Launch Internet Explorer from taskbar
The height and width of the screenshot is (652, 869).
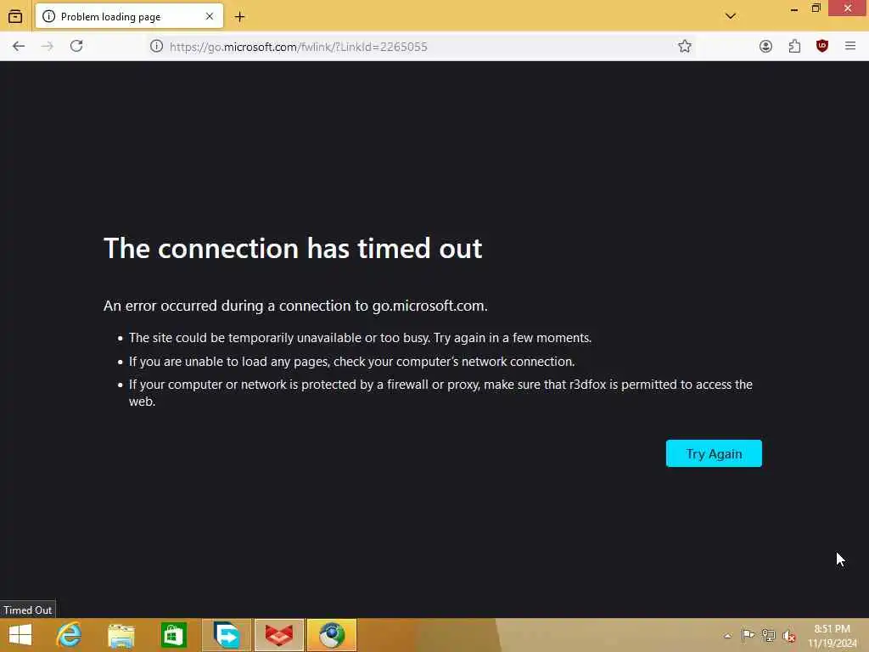(70, 635)
